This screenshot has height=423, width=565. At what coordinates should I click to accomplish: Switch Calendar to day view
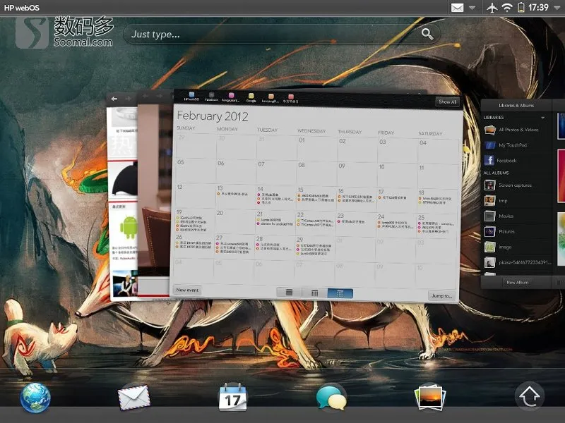(289, 293)
